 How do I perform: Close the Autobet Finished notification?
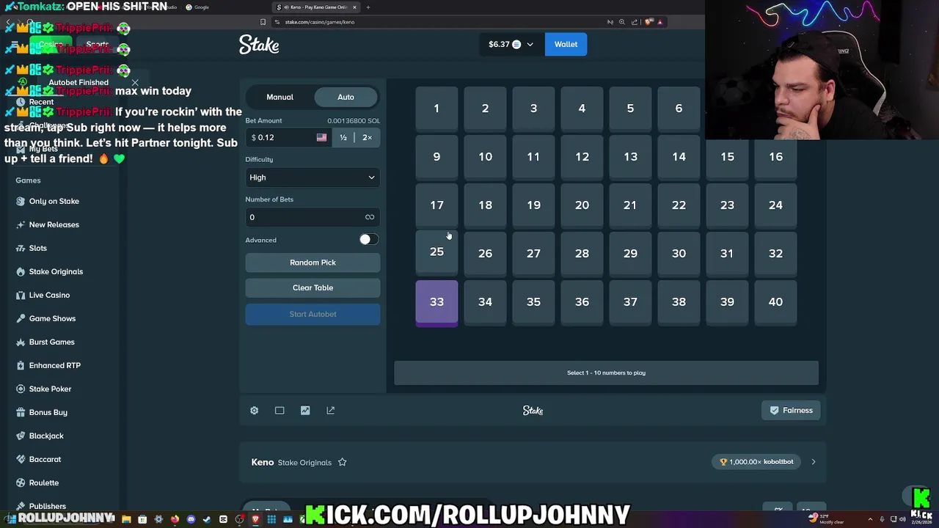pyautogui.click(x=135, y=82)
